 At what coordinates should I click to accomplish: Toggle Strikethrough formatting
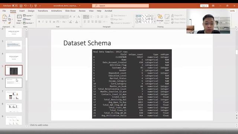coord(54,22)
